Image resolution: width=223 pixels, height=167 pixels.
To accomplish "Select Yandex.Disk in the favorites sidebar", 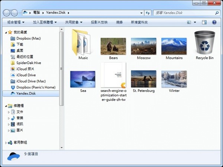I will point(25,94).
